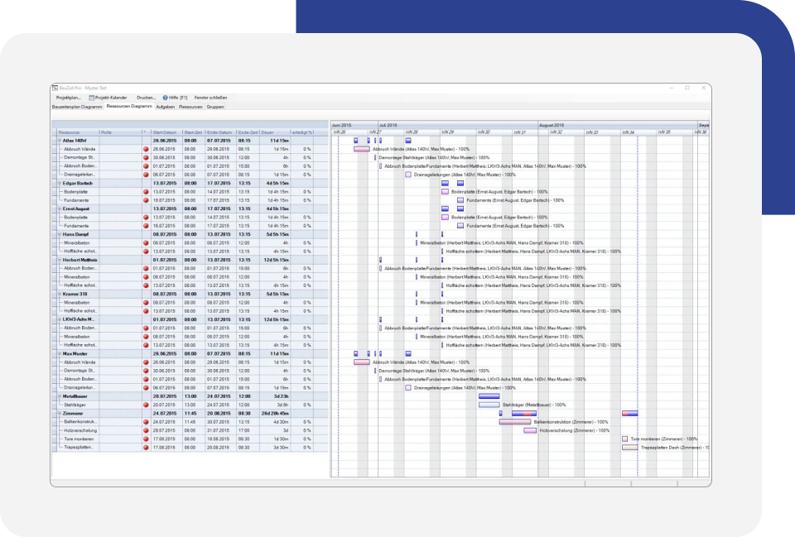The width and height of the screenshot is (795, 537).
Task: Open the Gruppen tab
Action: pos(215,107)
